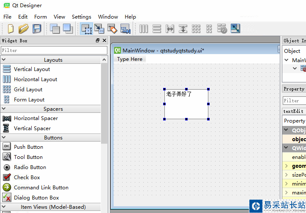306x213 pixels.
Task: Open the Edit menu
Action: tap(23, 17)
